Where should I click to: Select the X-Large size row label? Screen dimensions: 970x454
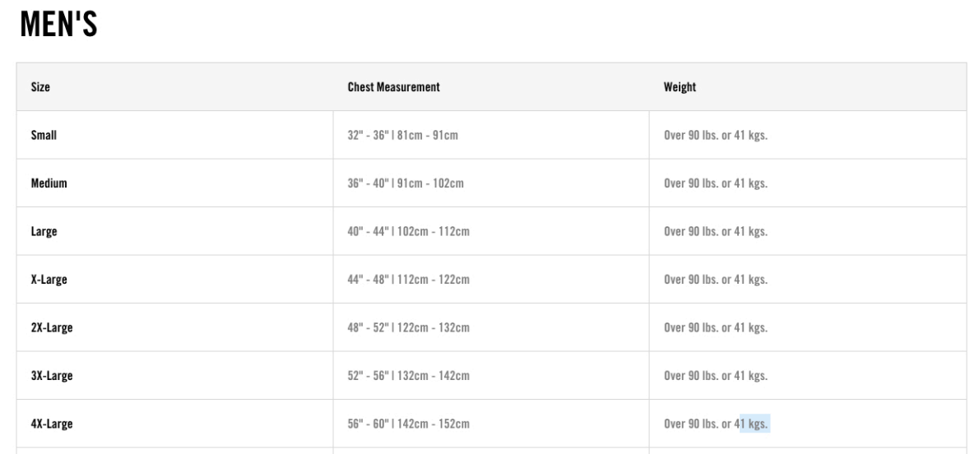click(x=49, y=280)
